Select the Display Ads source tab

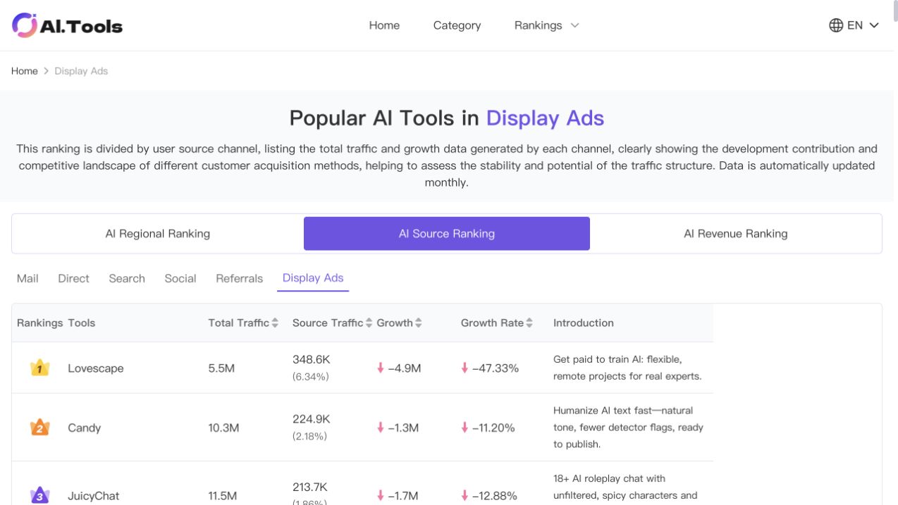pos(313,278)
